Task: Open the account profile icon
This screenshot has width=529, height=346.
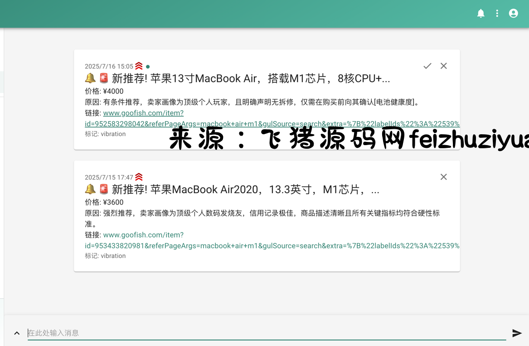Action: point(514,14)
